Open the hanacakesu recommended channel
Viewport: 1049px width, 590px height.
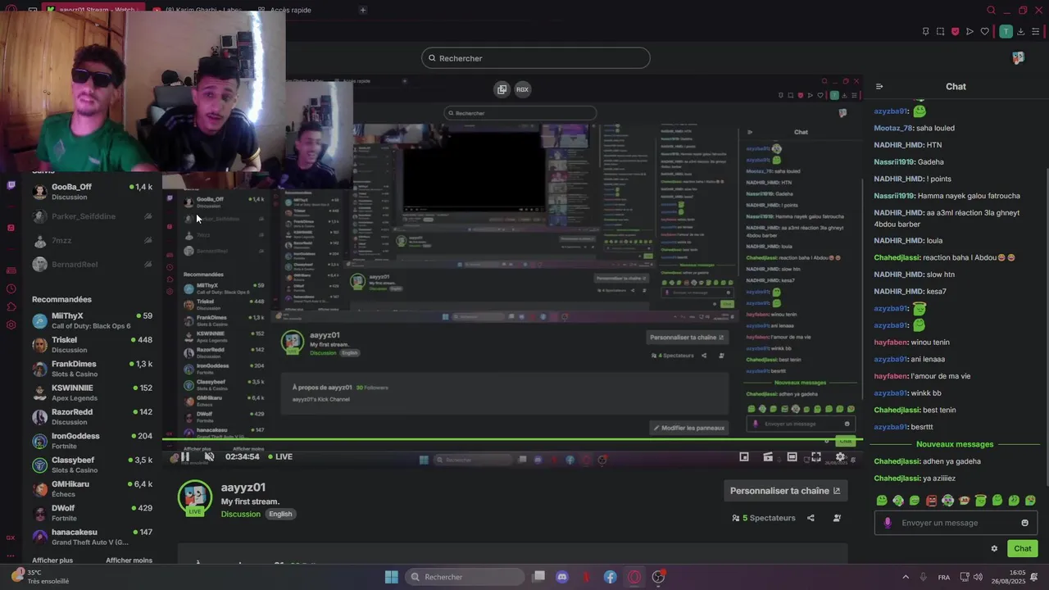[x=92, y=537]
